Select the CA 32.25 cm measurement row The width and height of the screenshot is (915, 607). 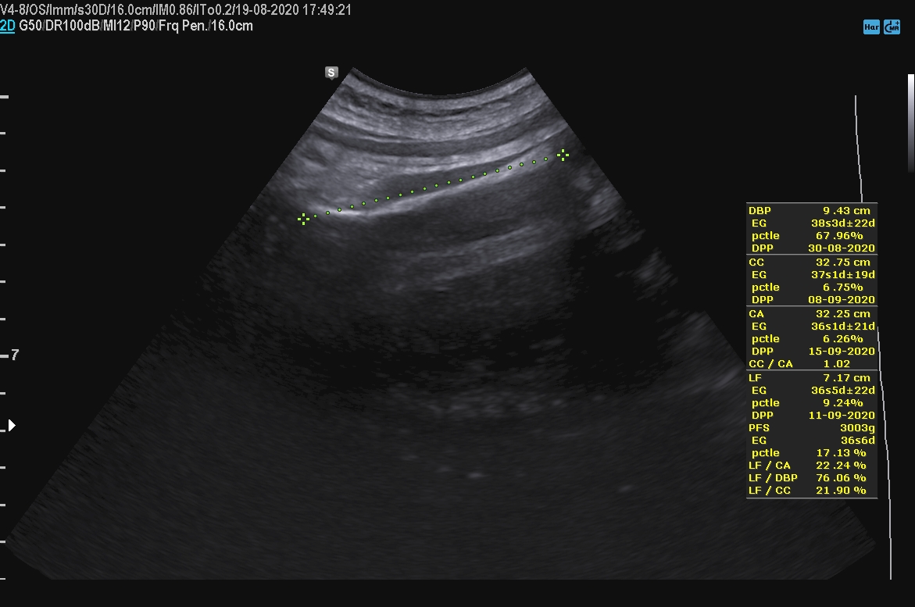click(x=811, y=314)
